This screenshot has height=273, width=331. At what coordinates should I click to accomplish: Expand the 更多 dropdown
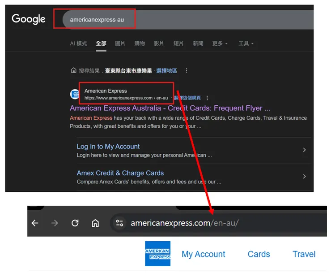pyautogui.click(x=220, y=43)
